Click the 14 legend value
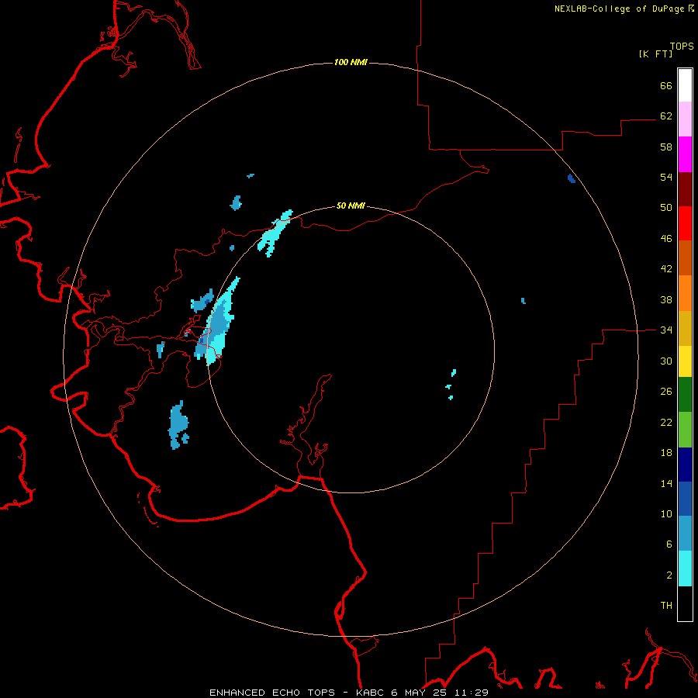The width and height of the screenshot is (698, 698). tap(666, 483)
